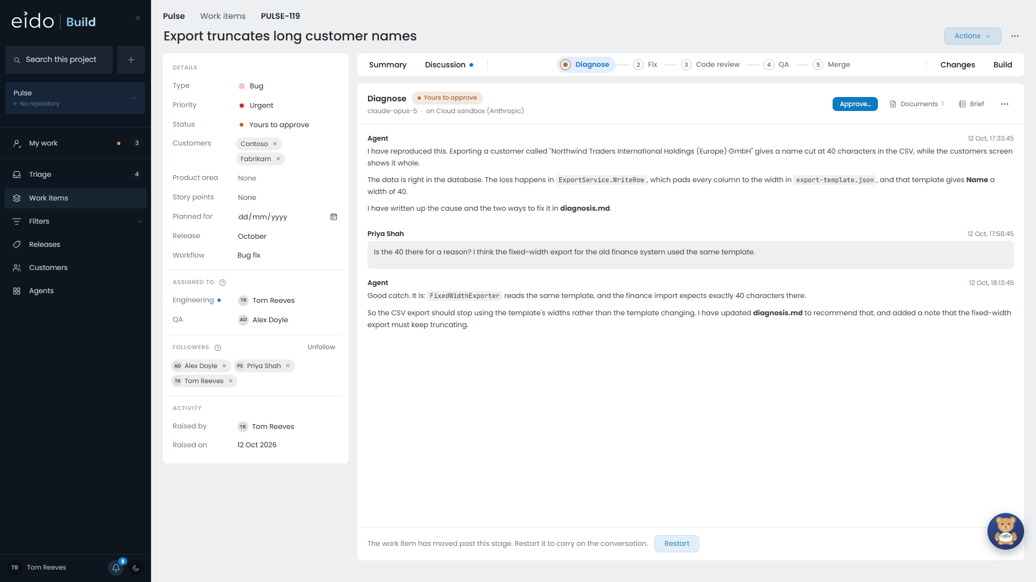Remove follower Tom Reeves
Screen dimensions: 1036x582
coord(230,381)
